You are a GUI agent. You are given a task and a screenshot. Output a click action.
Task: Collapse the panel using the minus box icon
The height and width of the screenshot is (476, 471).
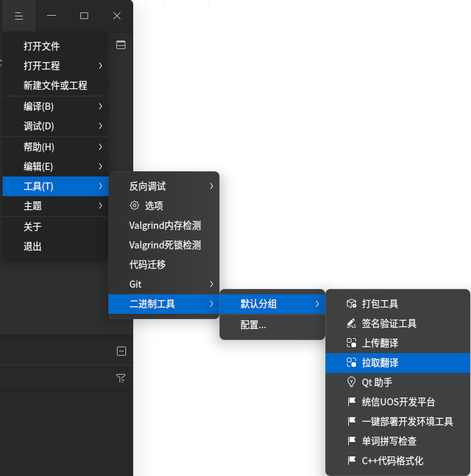(121, 351)
